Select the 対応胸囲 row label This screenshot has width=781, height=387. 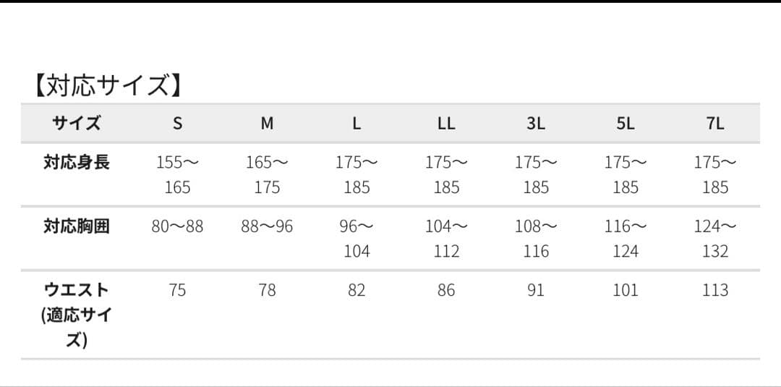(x=76, y=226)
